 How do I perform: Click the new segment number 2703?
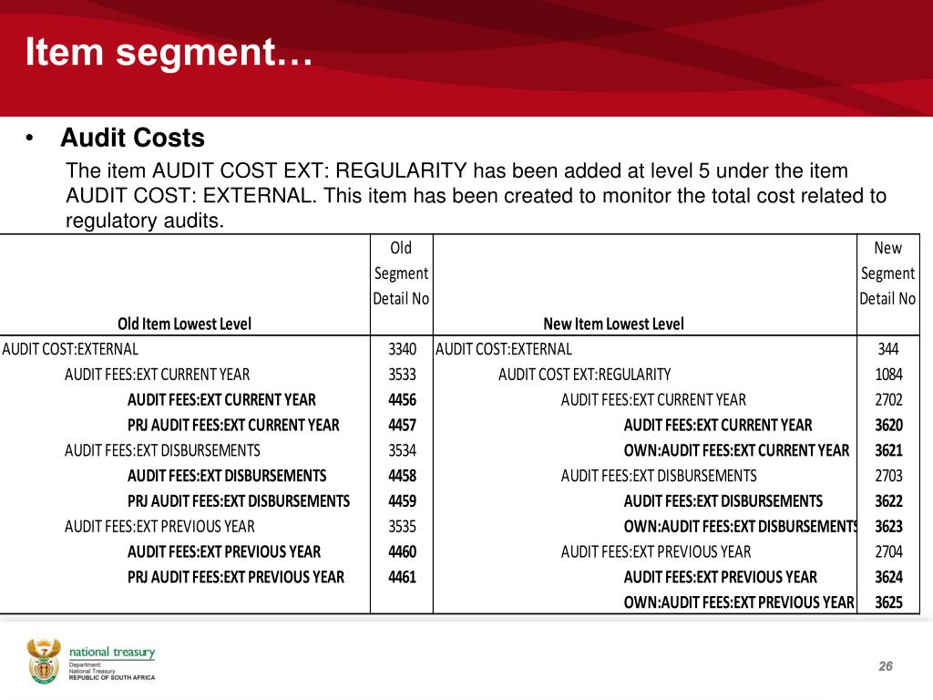tap(888, 476)
